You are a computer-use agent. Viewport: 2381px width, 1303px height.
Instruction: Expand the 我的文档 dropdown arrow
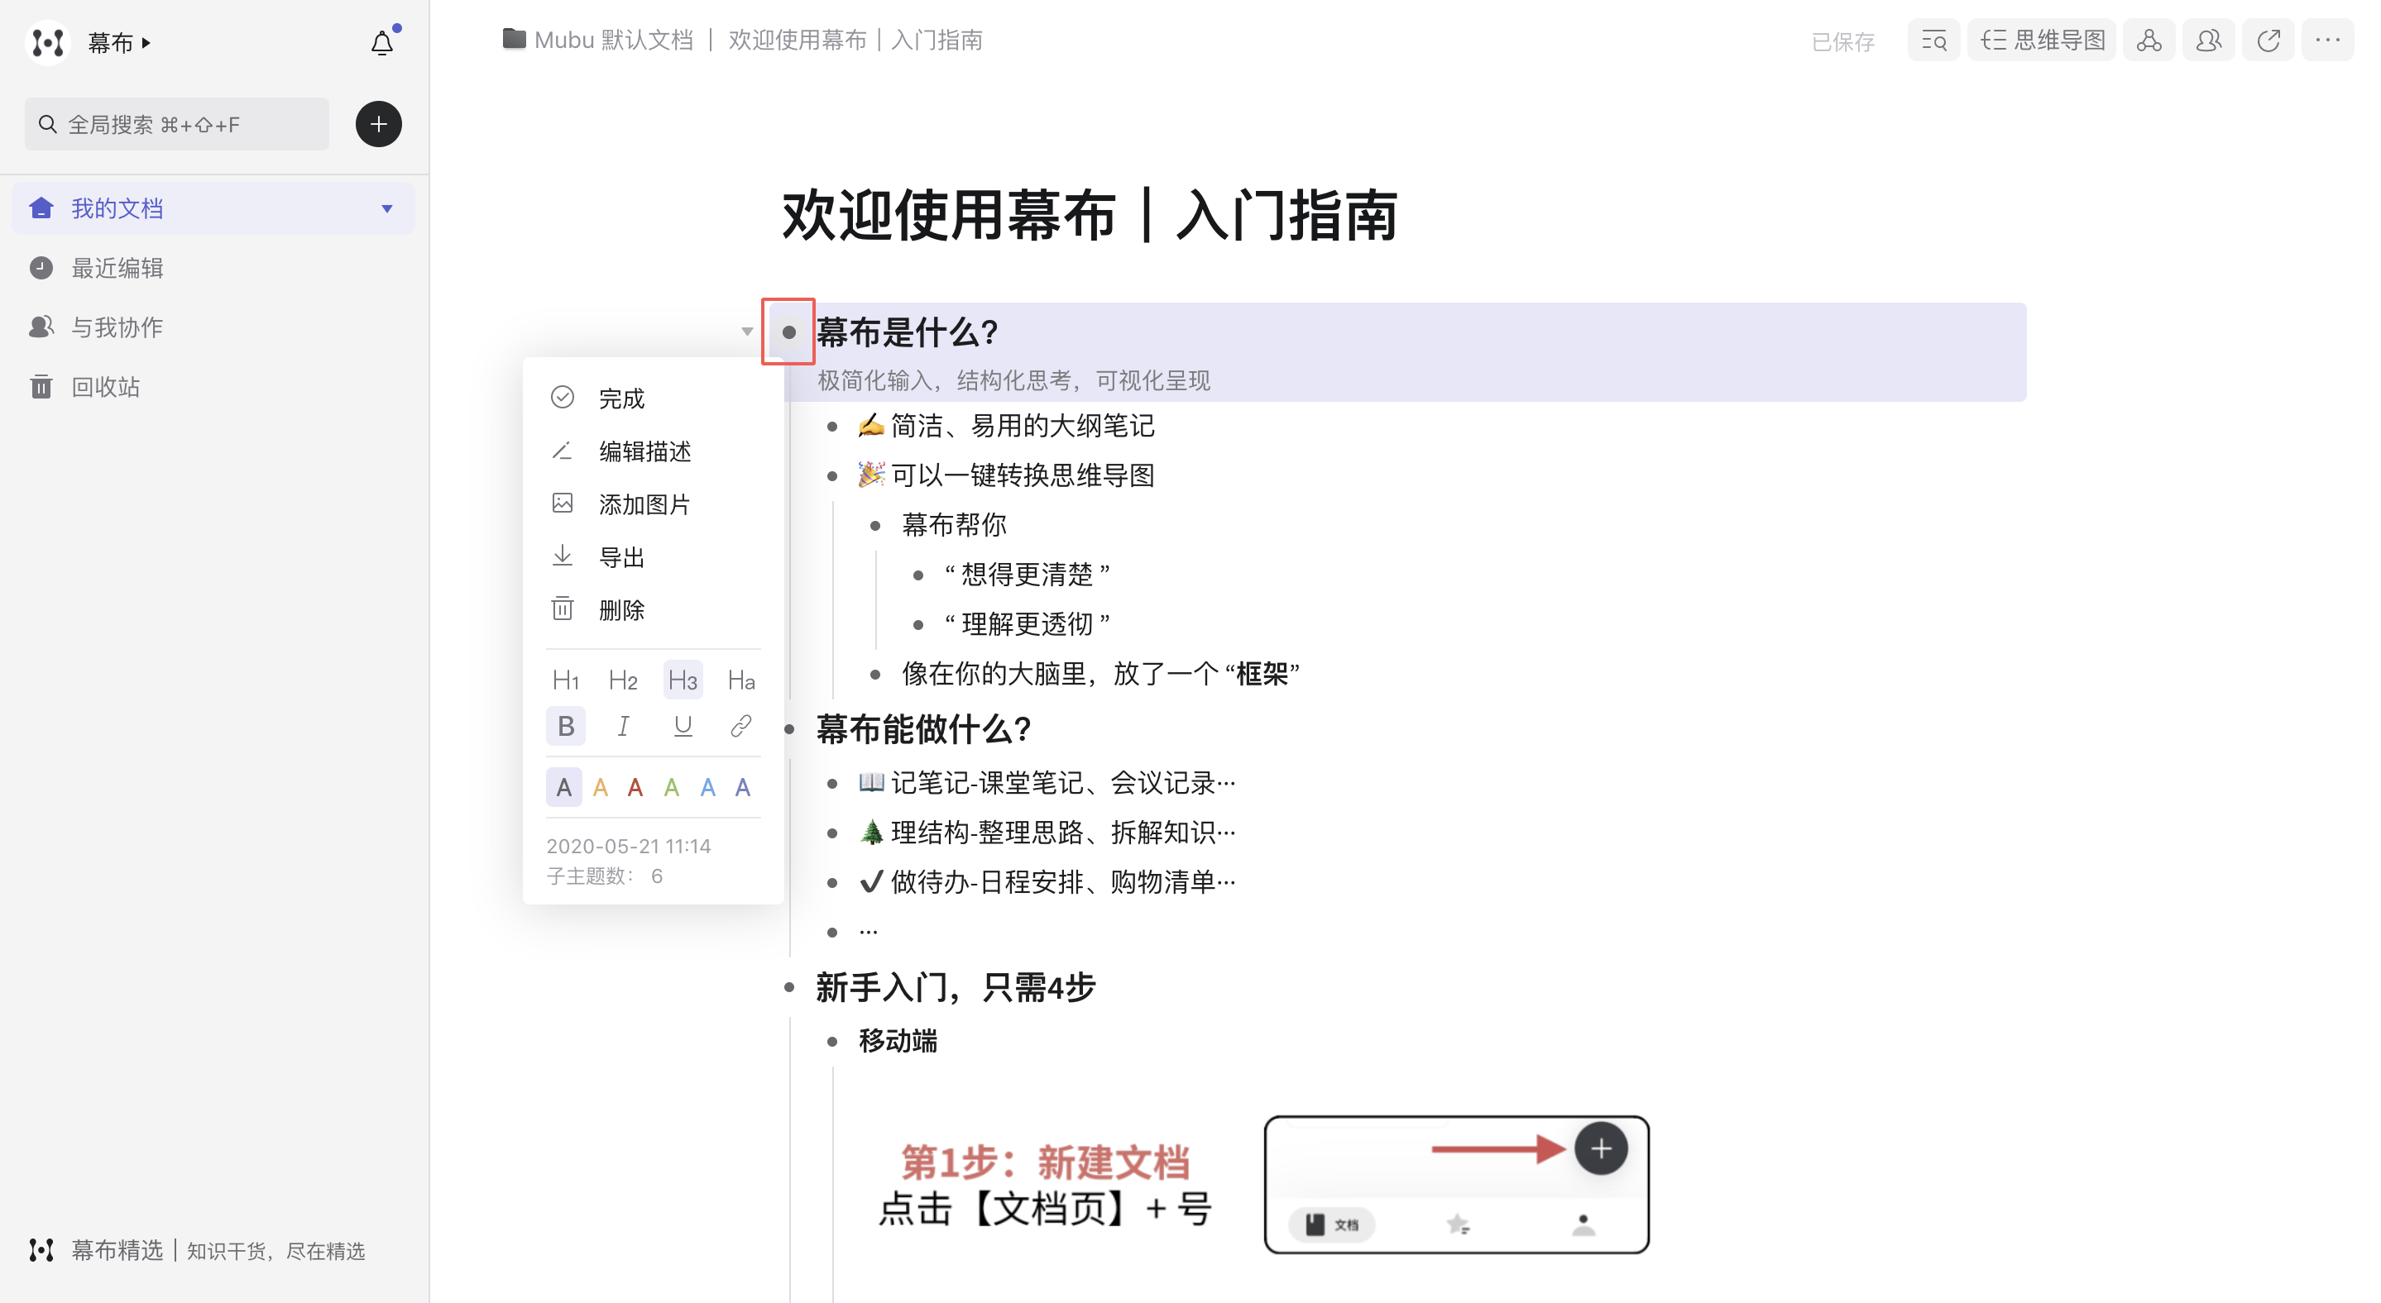coord(387,208)
